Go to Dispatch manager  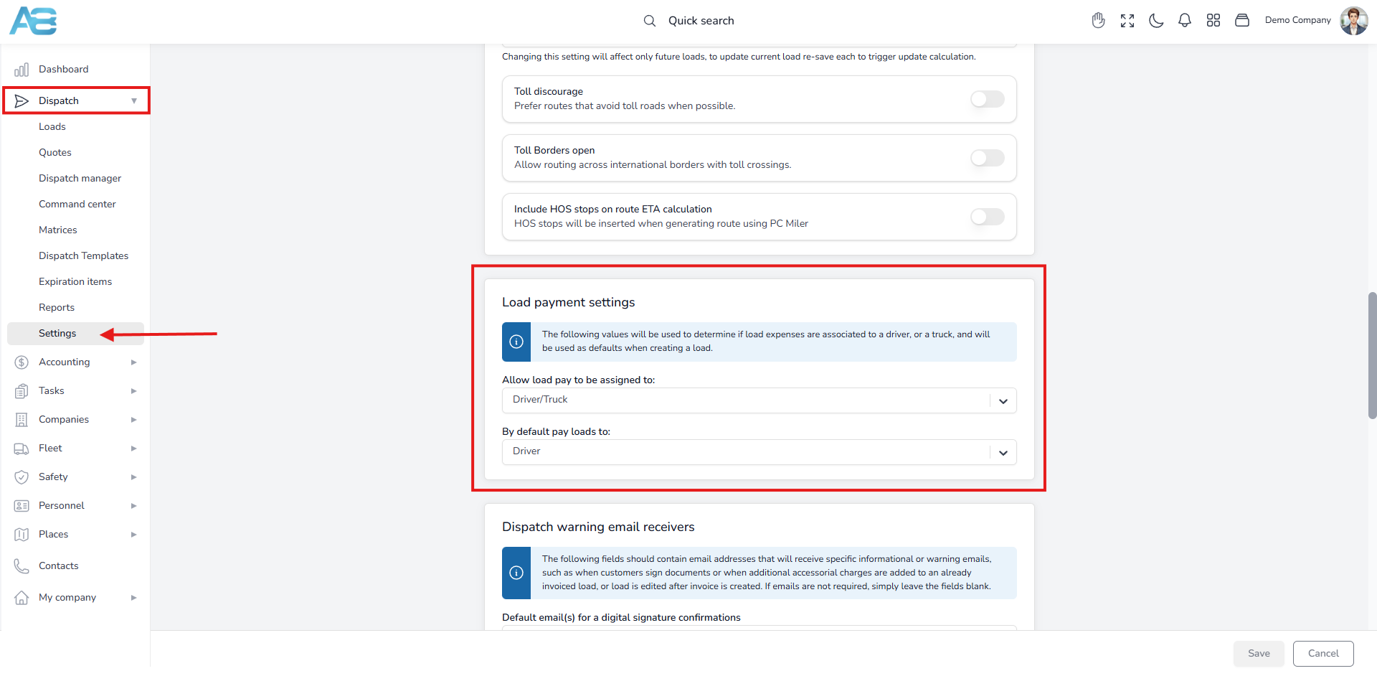(x=80, y=178)
